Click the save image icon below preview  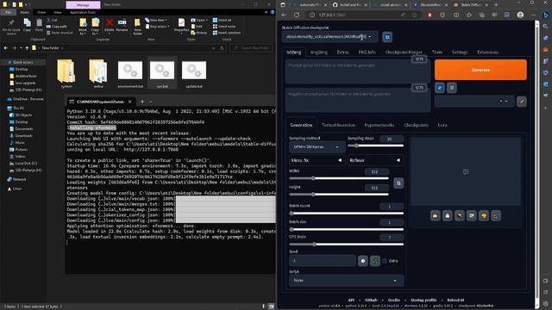click(x=448, y=215)
